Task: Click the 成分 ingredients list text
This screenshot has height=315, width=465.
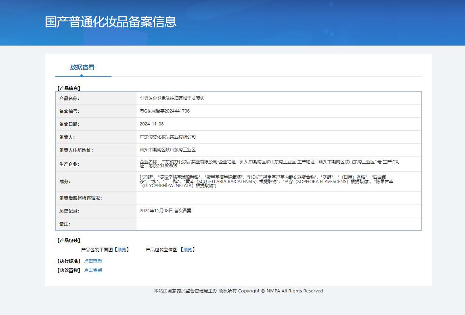Action: (x=266, y=181)
